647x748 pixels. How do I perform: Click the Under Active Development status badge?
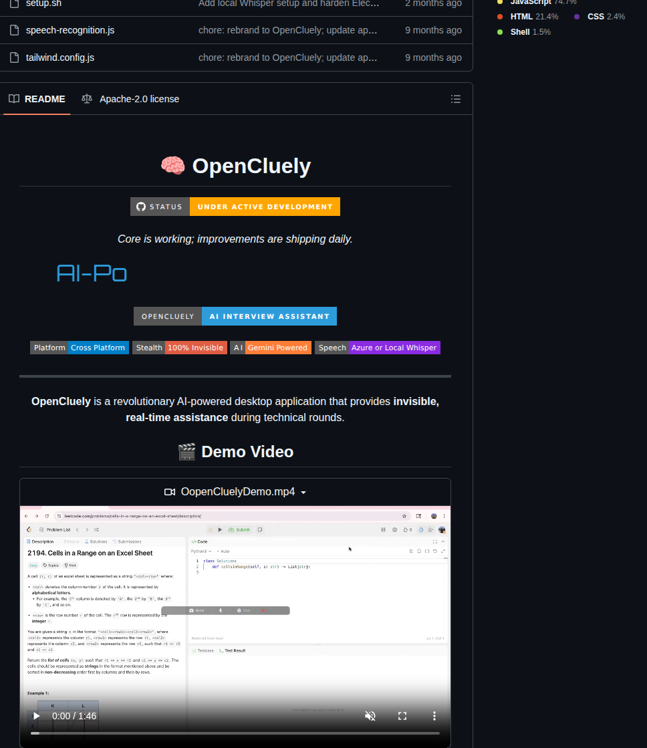pyautogui.click(x=235, y=207)
